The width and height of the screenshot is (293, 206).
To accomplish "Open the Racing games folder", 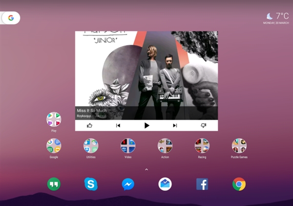I will click(202, 145).
